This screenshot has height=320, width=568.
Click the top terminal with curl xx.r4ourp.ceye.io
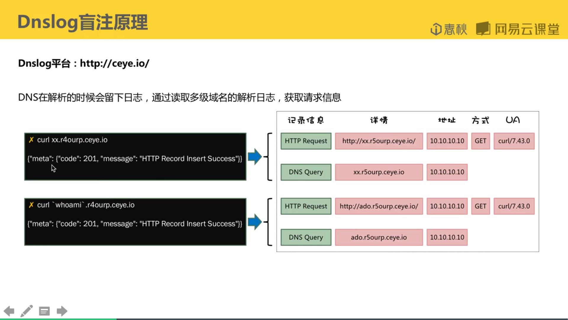135,156
